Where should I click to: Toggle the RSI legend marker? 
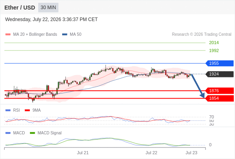tap(8, 111)
